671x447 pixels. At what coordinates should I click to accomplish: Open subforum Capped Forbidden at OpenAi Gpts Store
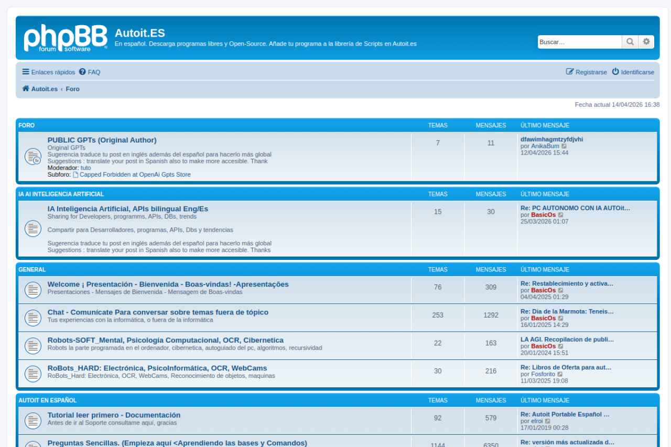pos(135,175)
